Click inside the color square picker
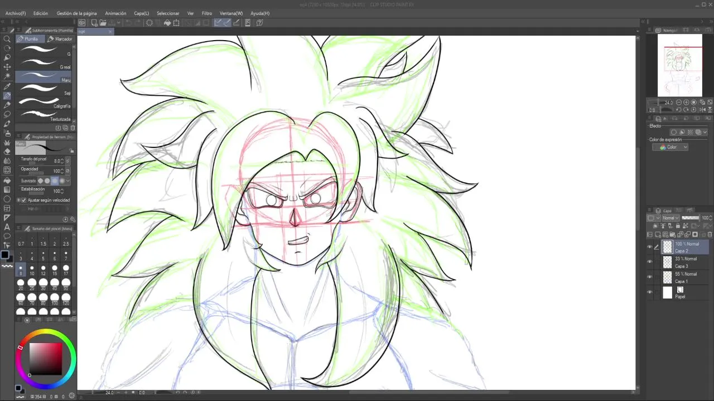714x401 pixels. point(46,359)
